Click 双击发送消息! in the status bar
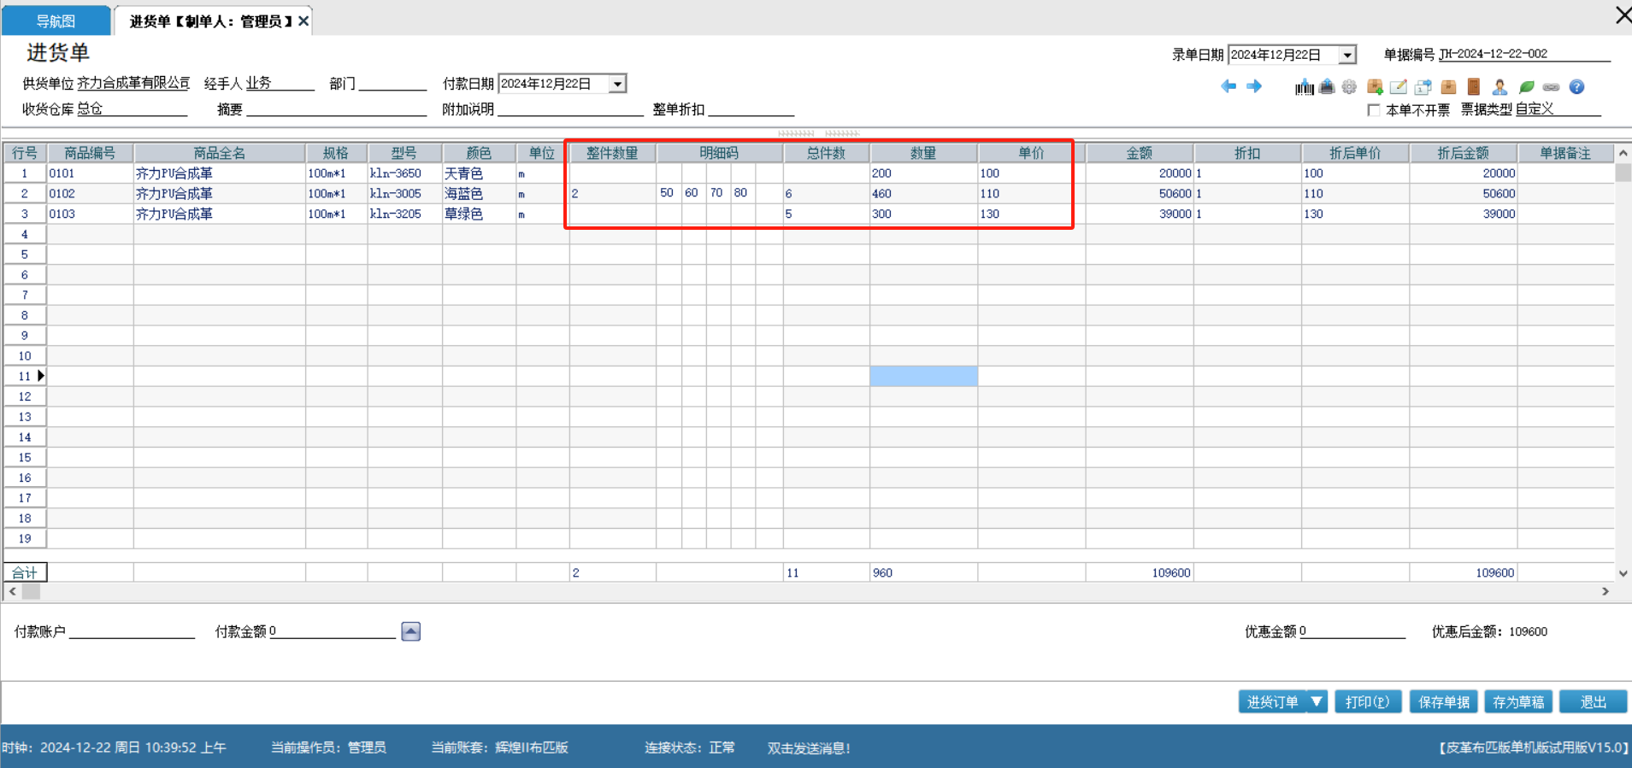The height and width of the screenshot is (768, 1632). pos(809,748)
